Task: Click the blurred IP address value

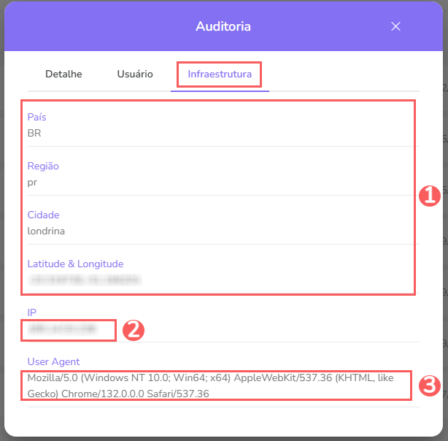Action: tap(62, 329)
